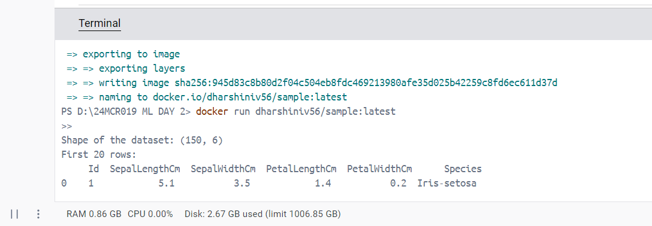
Task: Click the '>>' continuation prompt line
Action: (67, 126)
